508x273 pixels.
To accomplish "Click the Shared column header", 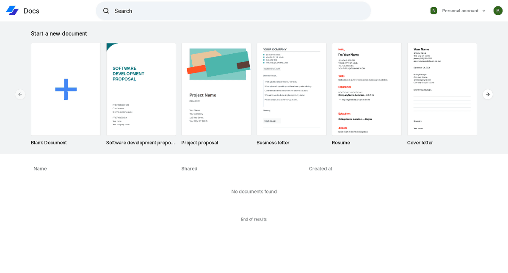I will click(189, 168).
